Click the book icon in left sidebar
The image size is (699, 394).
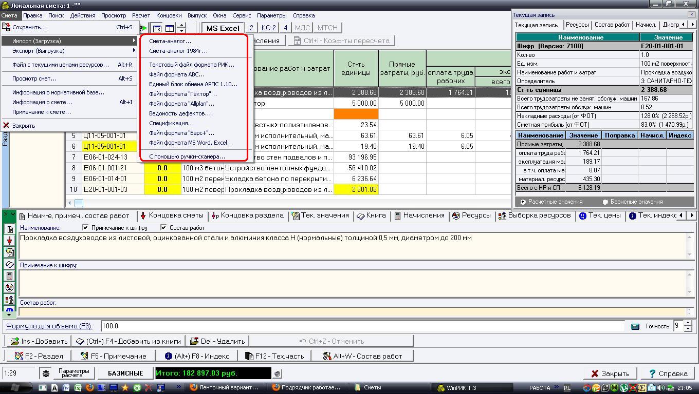pyautogui.click(x=10, y=264)
